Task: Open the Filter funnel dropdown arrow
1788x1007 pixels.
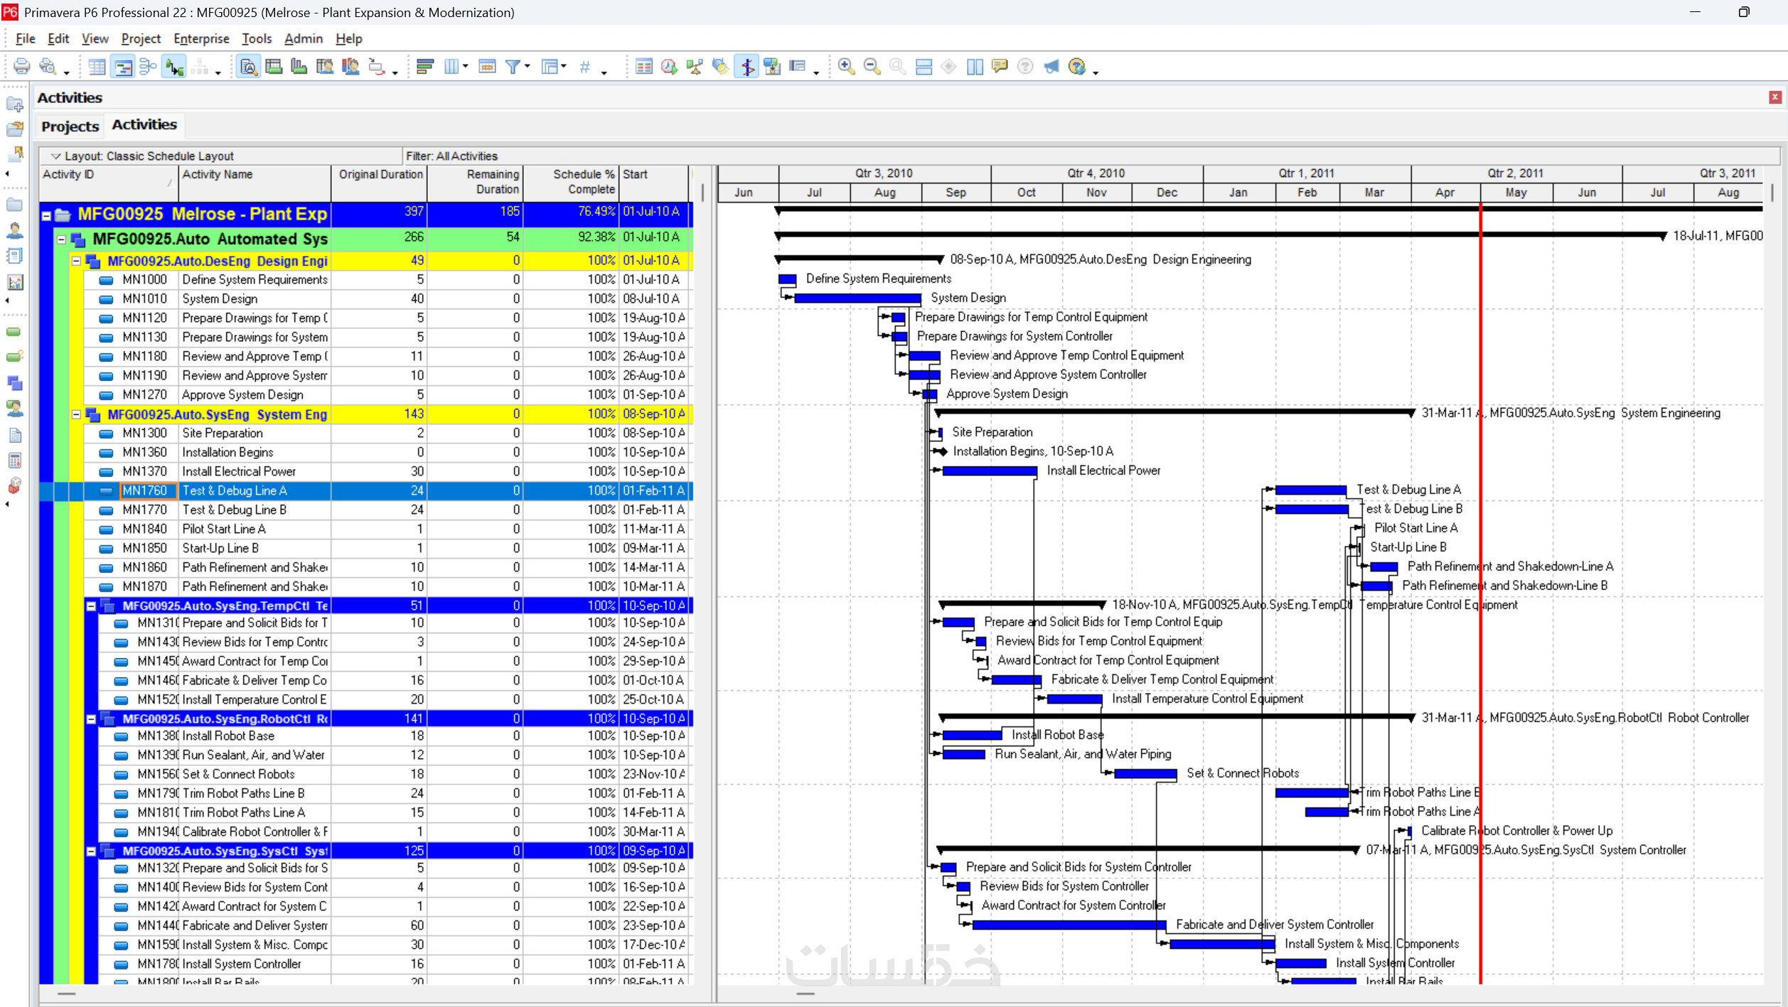Action: [527, 67]
